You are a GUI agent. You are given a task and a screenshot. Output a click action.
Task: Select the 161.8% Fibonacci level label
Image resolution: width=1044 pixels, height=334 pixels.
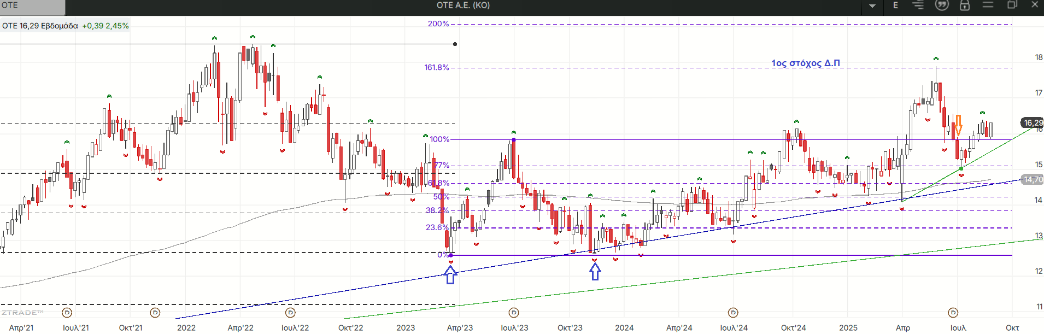tap(437, 67)
